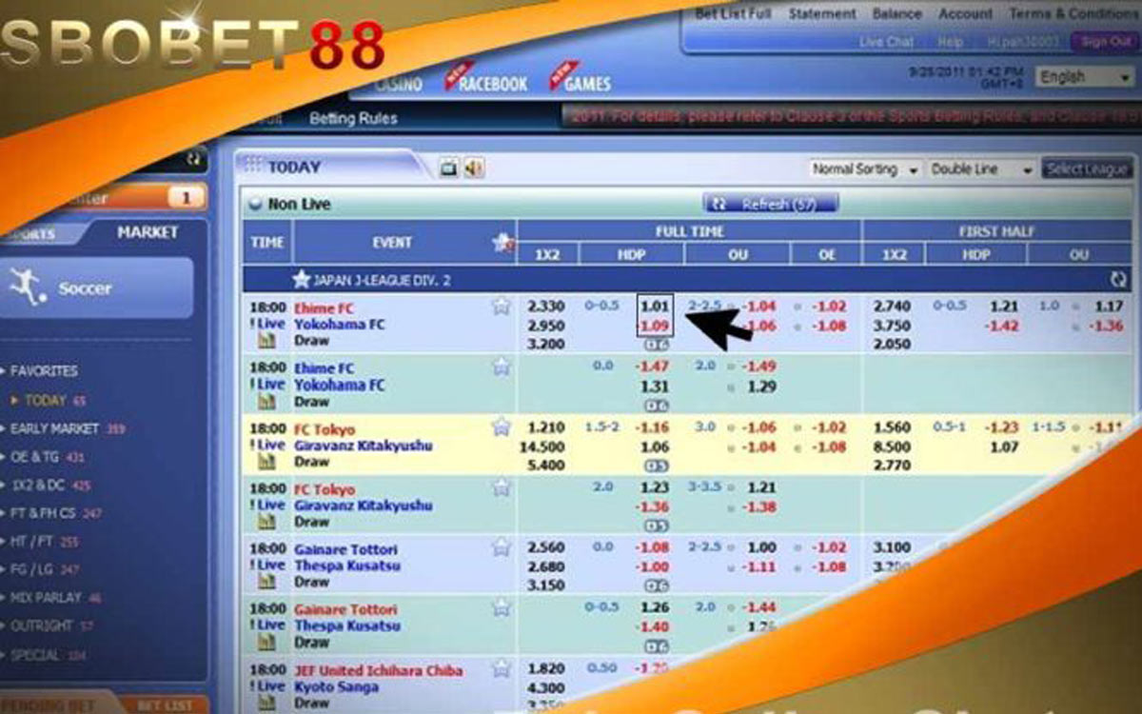The width and height of the screenshot is (1142, 714).
Task: Favorite the FC Tokyo 2.0 handicap row star
Action: point(502,487)
